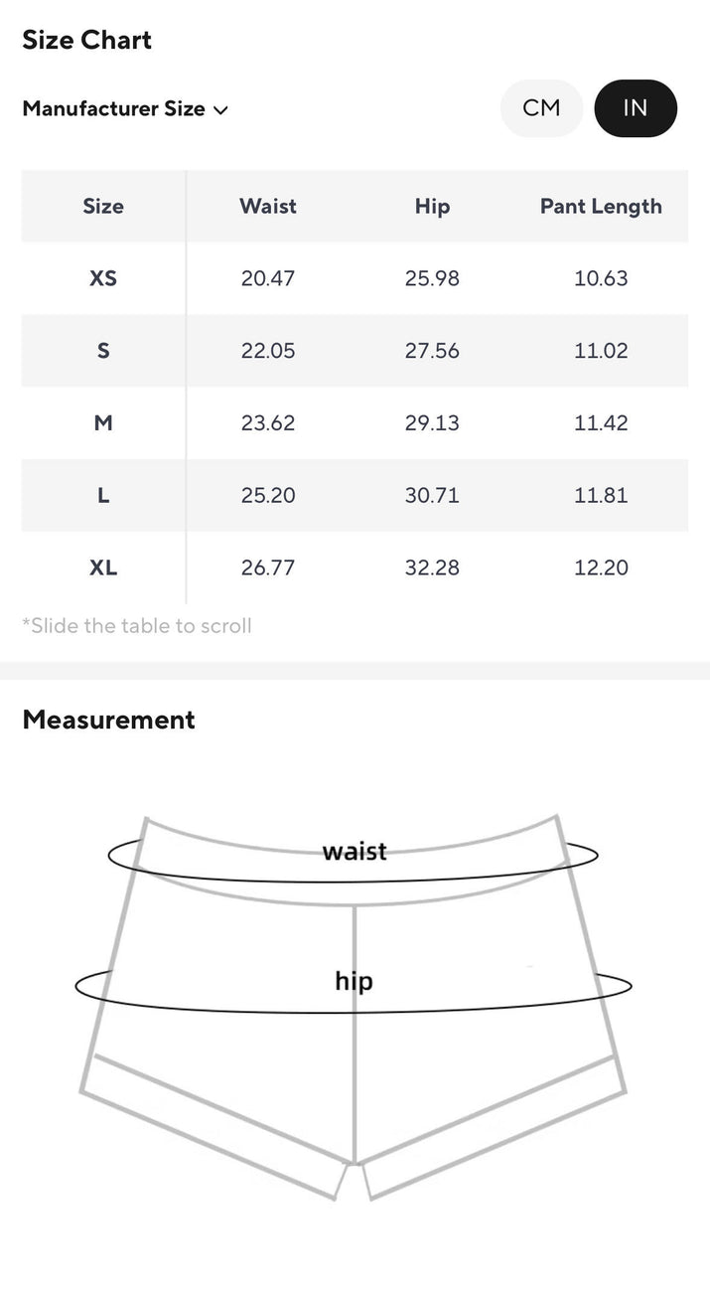Click the waist label on diagram
Image resolution: width=710 pixels, height=1294 pixels.
(355, 852)
